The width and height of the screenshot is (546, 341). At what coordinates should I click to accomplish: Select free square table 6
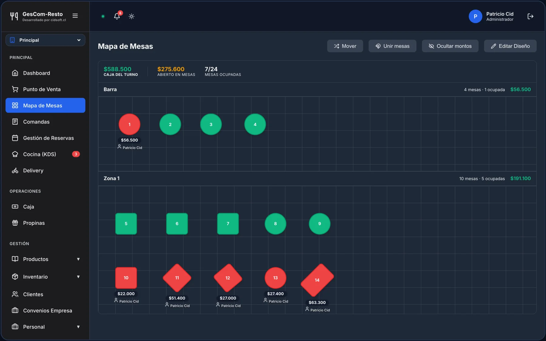177,224
